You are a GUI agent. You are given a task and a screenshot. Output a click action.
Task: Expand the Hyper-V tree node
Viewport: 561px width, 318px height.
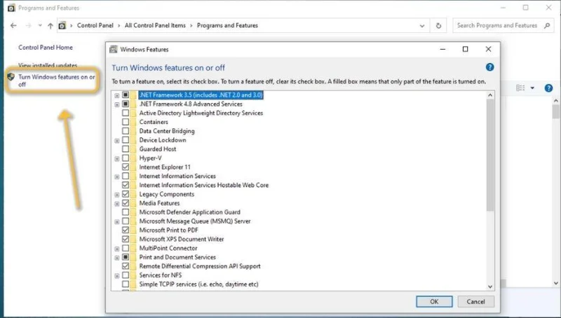click(x=117, y=158)
